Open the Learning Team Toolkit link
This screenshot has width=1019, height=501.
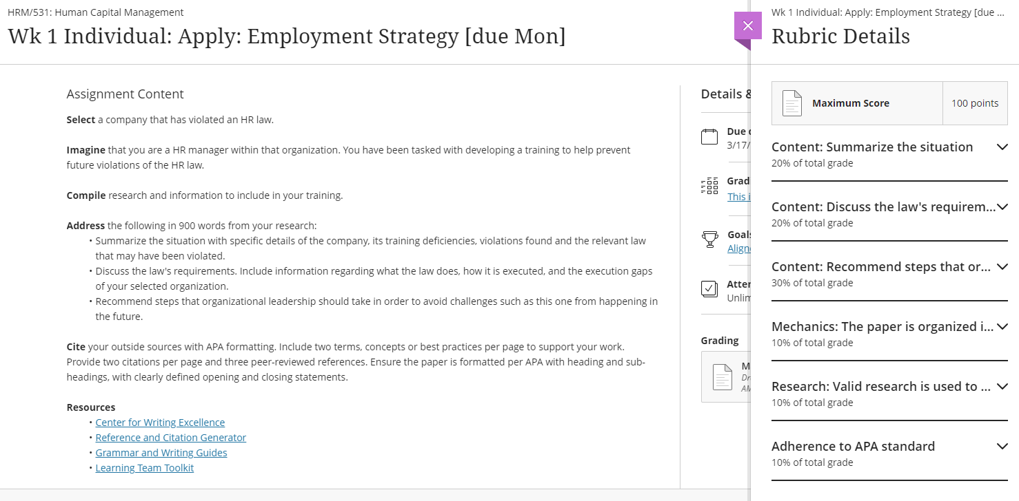(x=145, y=468)
